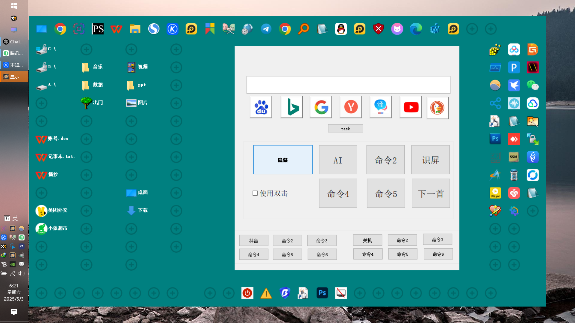Image resolution: width=575 pixels, height=323 pixels.
Task: Click the YouTube icon button
Action: (x=411, y=107)
